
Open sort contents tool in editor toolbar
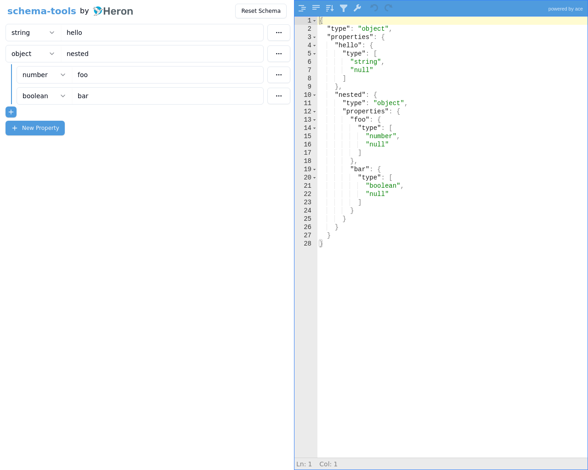(x=330, y=8)
